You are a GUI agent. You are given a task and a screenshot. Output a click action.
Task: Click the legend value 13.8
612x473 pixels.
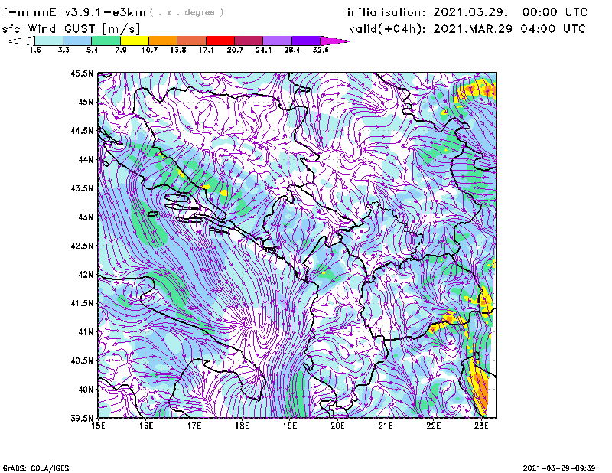pos(178,50)
